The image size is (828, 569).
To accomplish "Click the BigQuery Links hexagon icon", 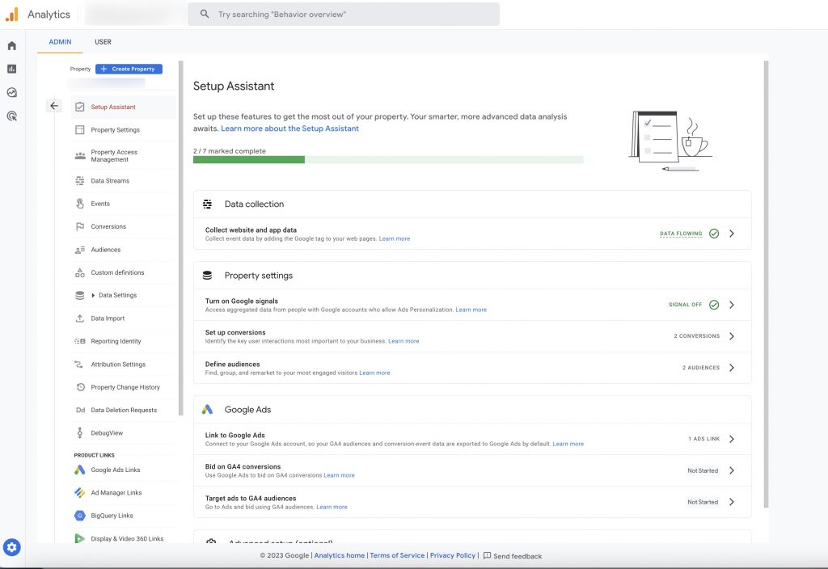I will tap(80, 516).
